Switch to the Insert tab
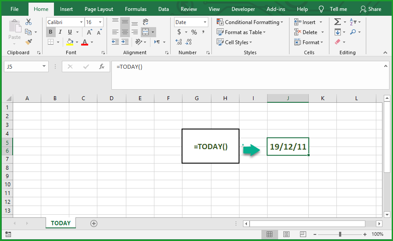Viewport: 393px width, 241px height. (x=66, y=9)
